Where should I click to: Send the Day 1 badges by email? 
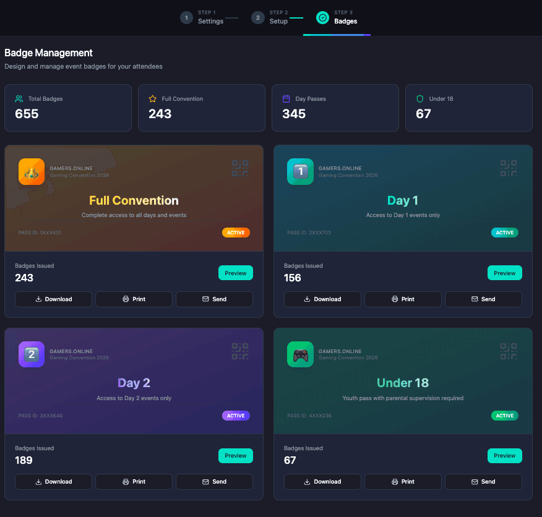pyautogui.click(x=484, y=299)
